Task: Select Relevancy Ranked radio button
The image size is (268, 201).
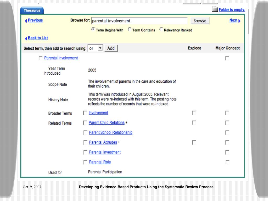Action: [161, 29]
